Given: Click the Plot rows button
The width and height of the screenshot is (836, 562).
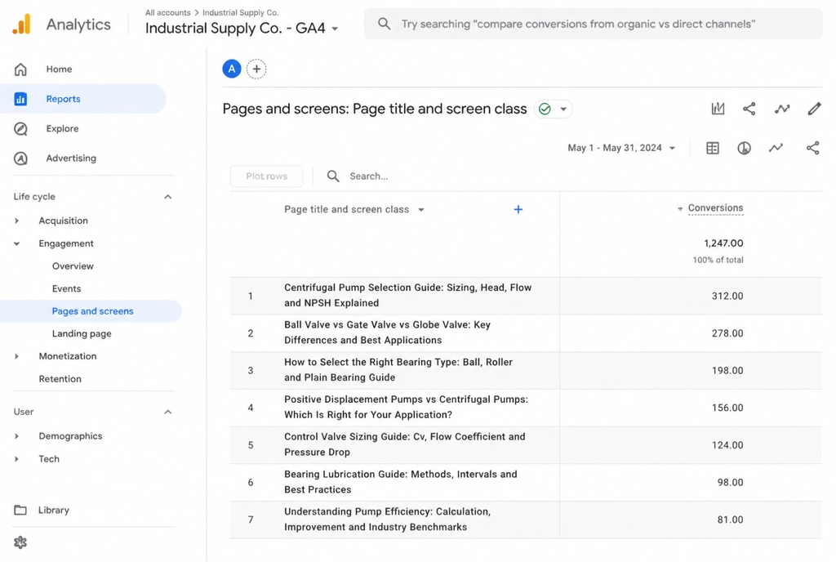Looking at the screenshot, I should pyautogui.click(x=267, y=176).
